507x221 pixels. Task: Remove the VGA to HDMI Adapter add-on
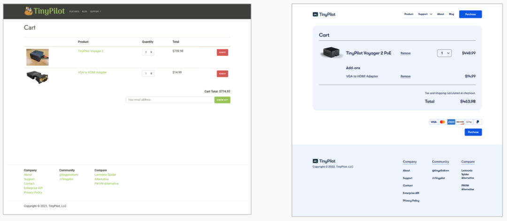point(405,76)
